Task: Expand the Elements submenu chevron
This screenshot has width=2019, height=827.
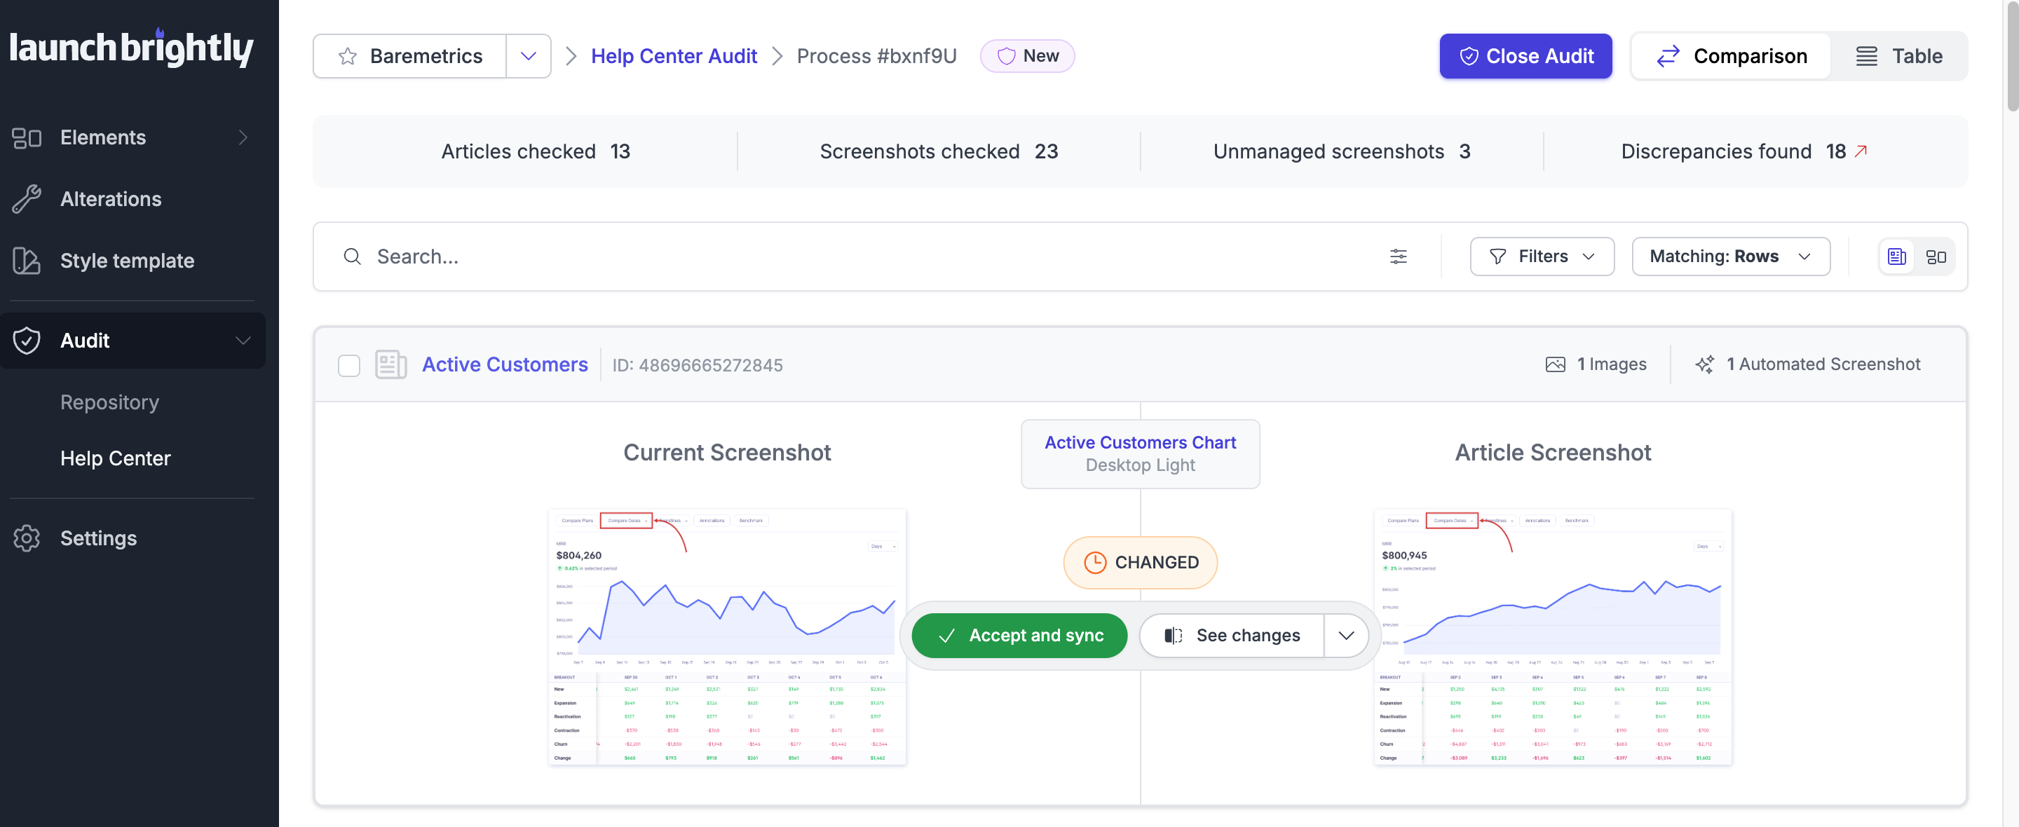Action: 243,137
